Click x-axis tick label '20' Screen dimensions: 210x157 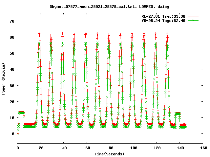point(41,148)
